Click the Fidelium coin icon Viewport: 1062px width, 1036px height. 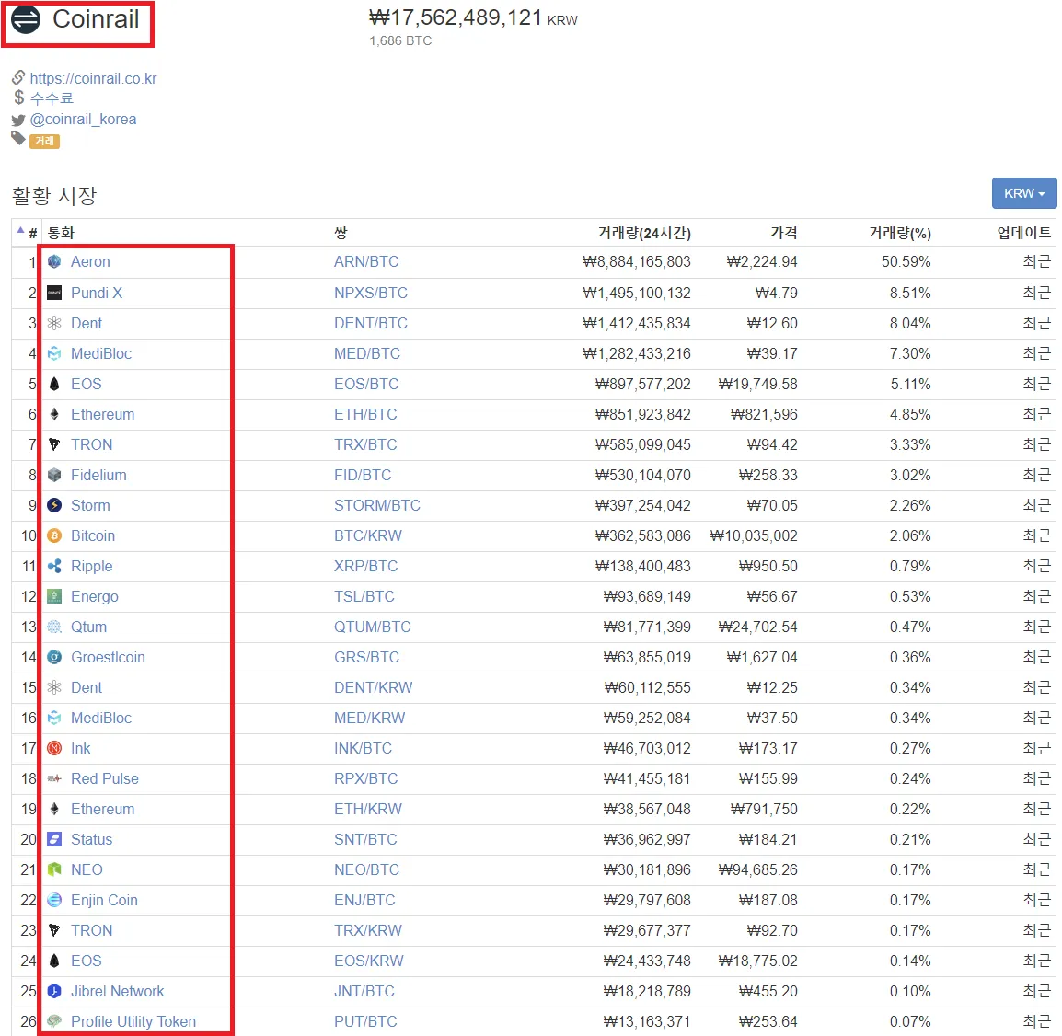pos(55,475)
